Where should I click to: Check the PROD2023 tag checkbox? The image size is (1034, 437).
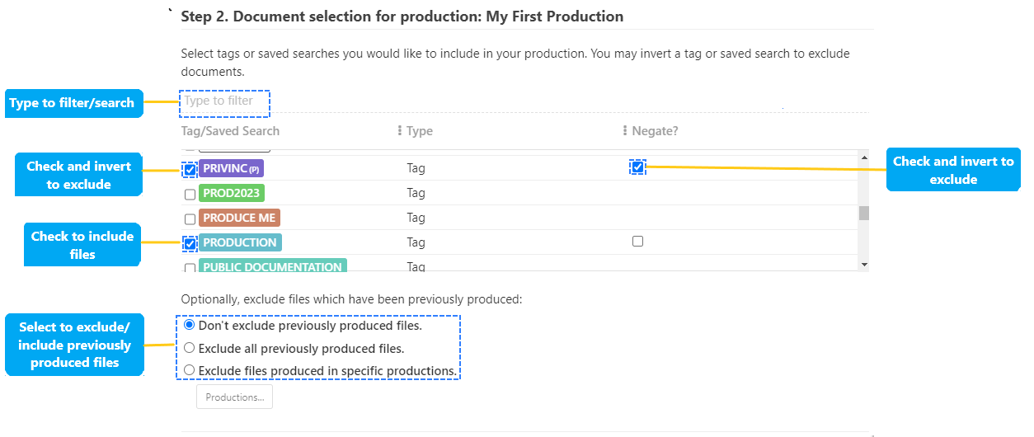(x=190, y=195)
